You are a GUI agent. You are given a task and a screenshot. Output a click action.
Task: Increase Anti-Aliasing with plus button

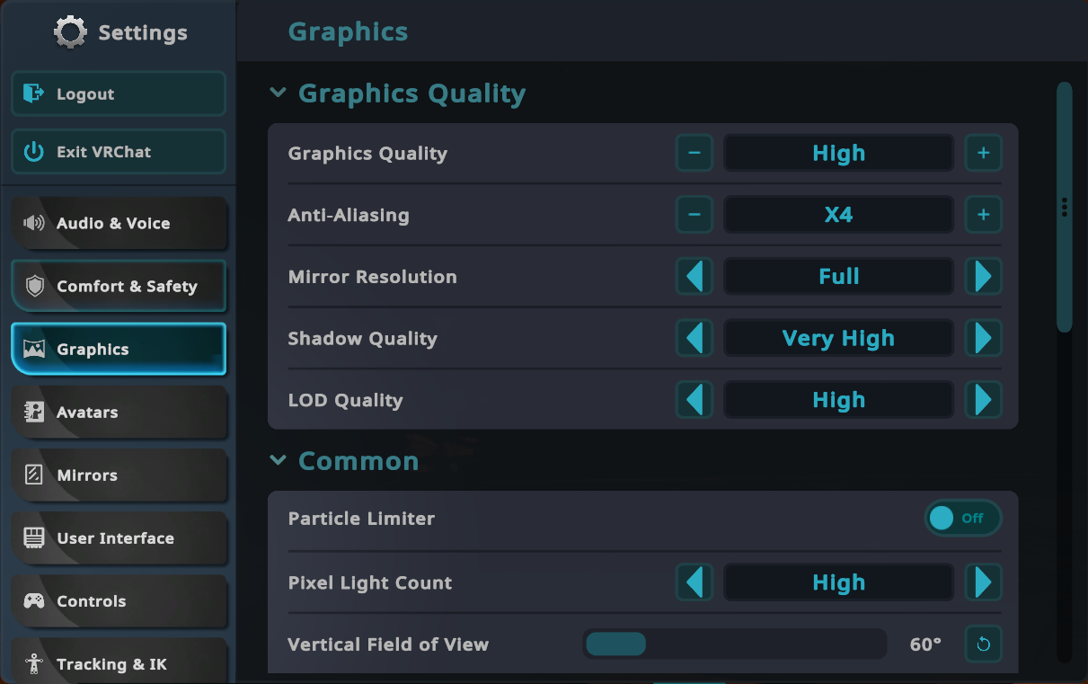pyautogui.click(x=983, y=215)
